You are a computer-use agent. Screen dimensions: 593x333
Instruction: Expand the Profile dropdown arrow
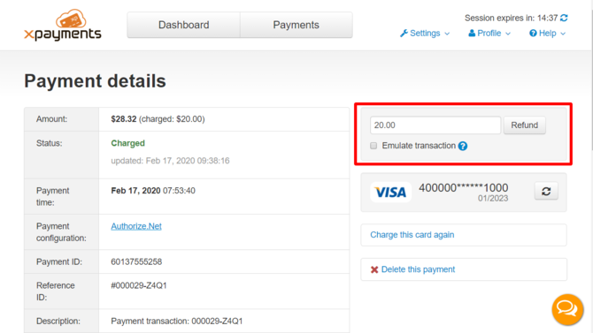pyautogui.click(x=508, y=34)
